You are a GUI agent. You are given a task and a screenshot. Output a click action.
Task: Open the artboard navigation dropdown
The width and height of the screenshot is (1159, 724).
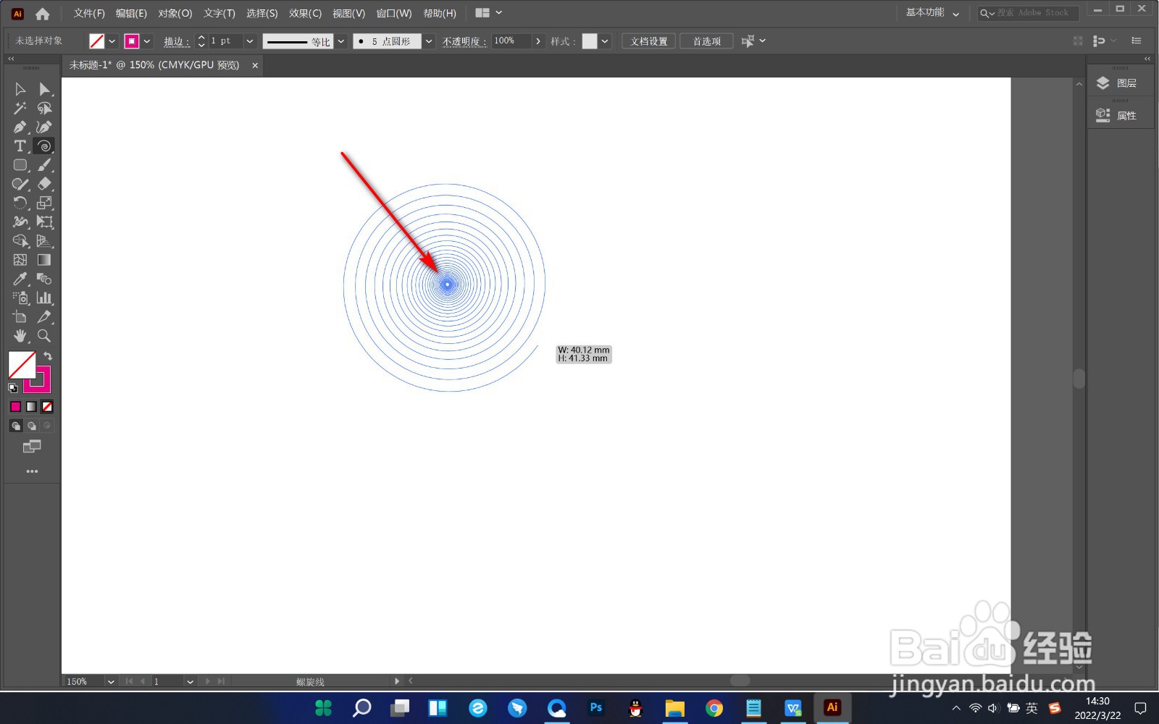(190, 681)
